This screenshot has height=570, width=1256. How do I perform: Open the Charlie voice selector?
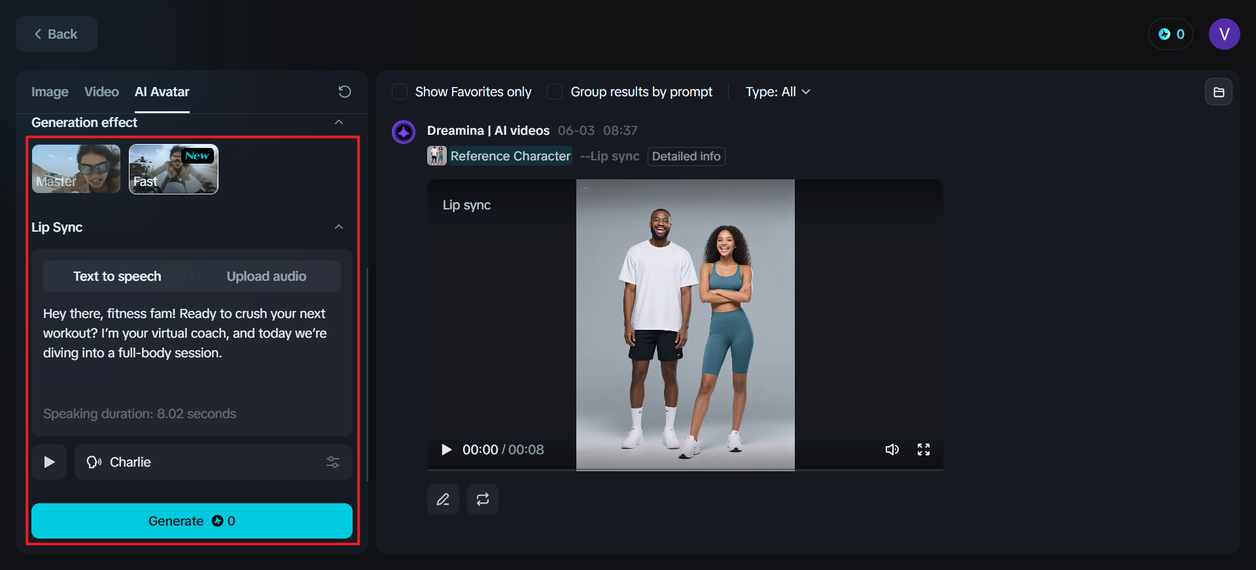213,462
